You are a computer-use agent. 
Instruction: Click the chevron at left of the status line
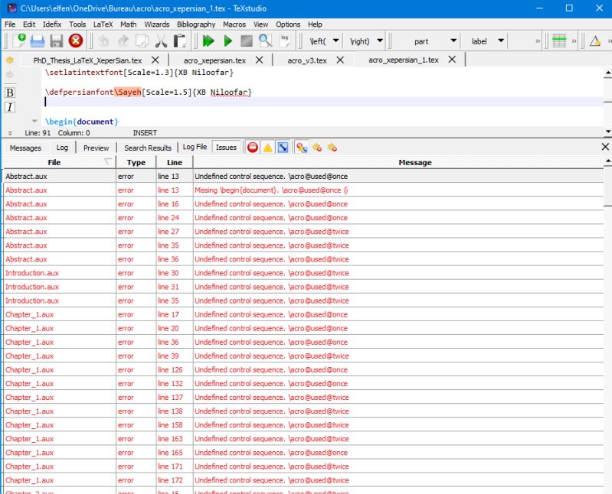point(10,133)
